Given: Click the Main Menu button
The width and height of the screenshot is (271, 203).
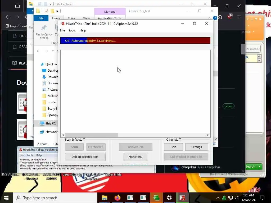Looking at the screenshot, I should click(x=135, y=157).
